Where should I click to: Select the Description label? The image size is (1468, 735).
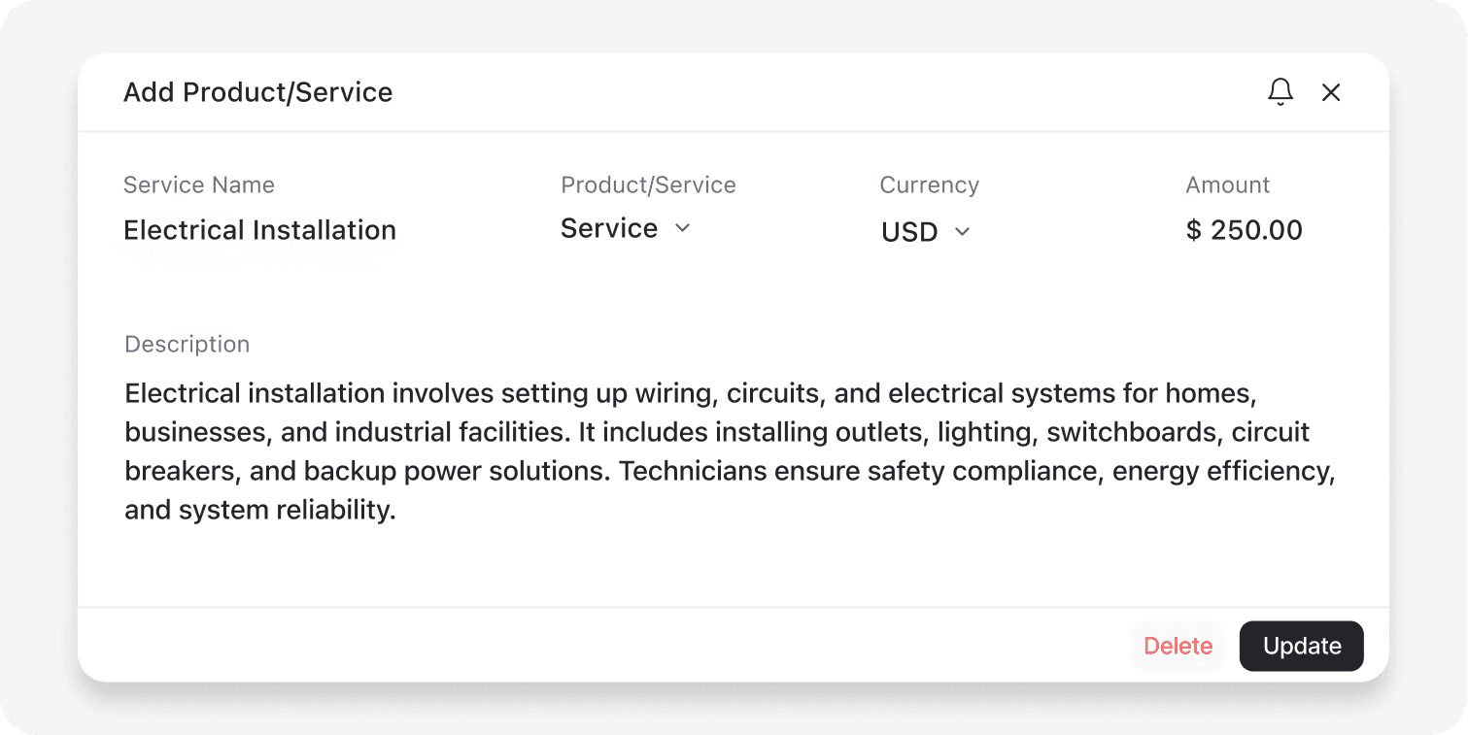(x=187, y=344)
